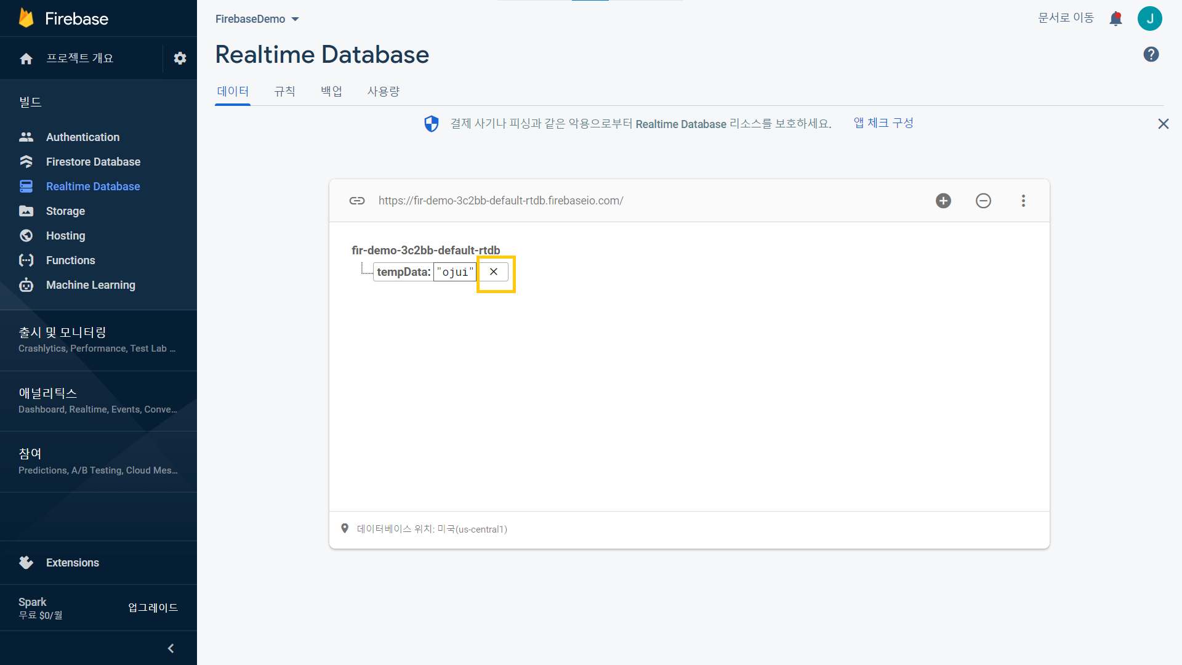
Task: Switch to the 규칙 tab
Action: [x=284, y=92]
